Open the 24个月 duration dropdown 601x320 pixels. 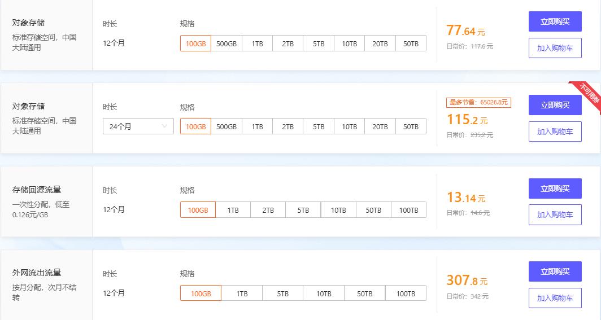coord(138,126)
